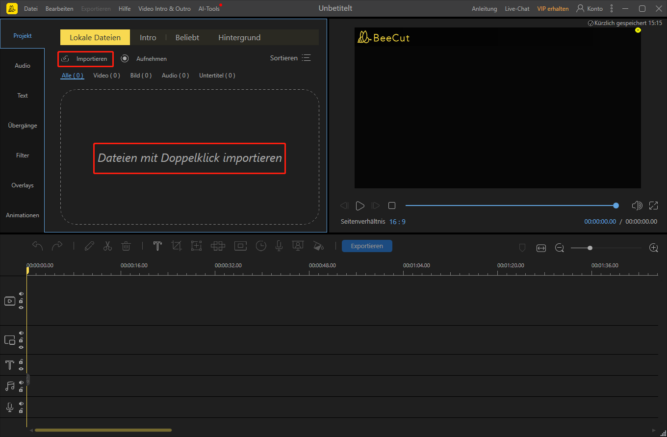Select the Crop tool icon
This screenshot has width=667, height=437.
click(x=177, y=246)
